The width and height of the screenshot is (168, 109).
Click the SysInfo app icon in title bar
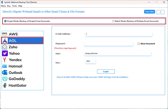click(x=2, y=2)
